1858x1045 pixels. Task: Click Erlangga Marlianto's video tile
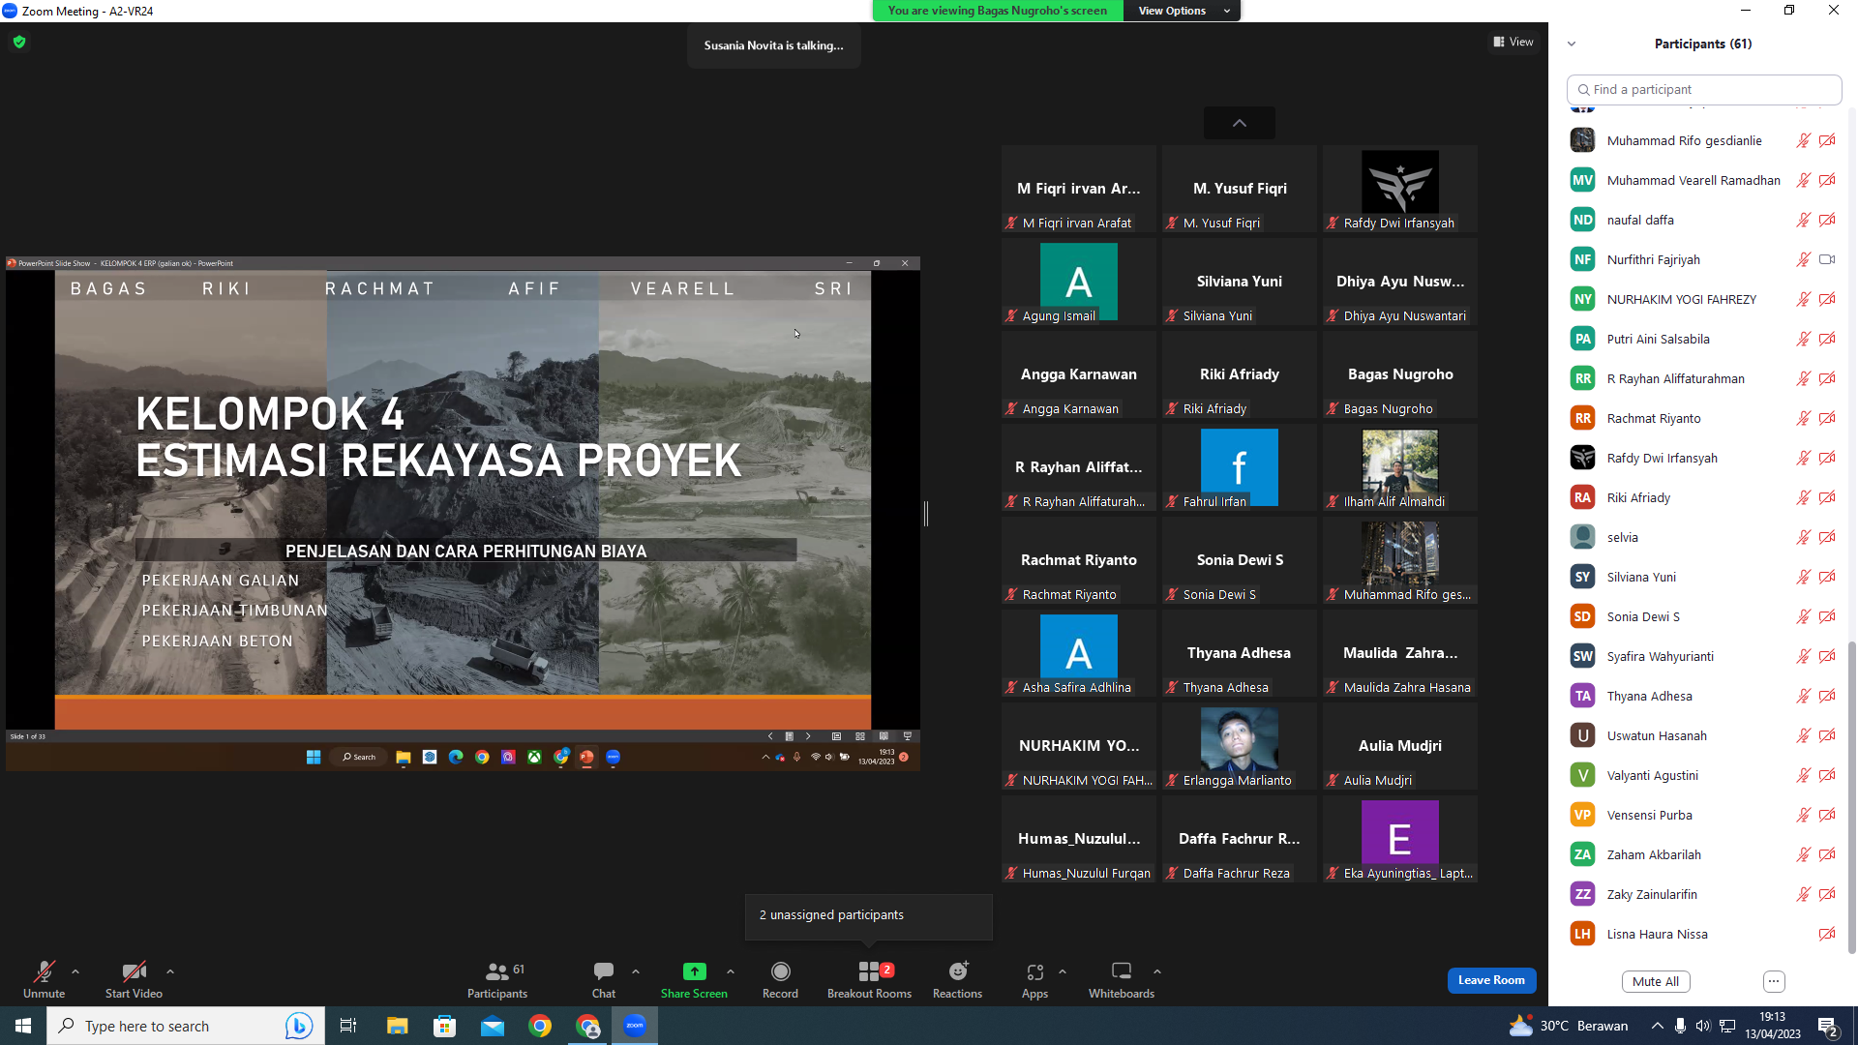click(x=1240, y=747)
